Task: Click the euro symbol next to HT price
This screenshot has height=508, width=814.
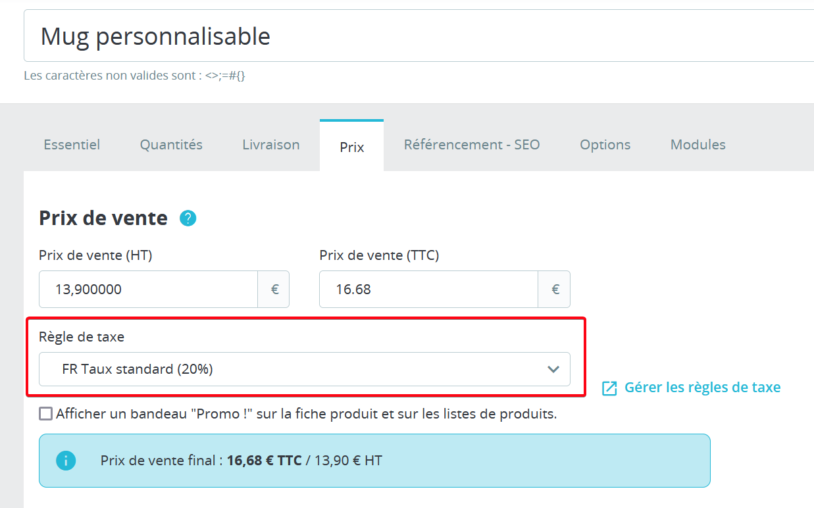Action: [x=275, y=289]
